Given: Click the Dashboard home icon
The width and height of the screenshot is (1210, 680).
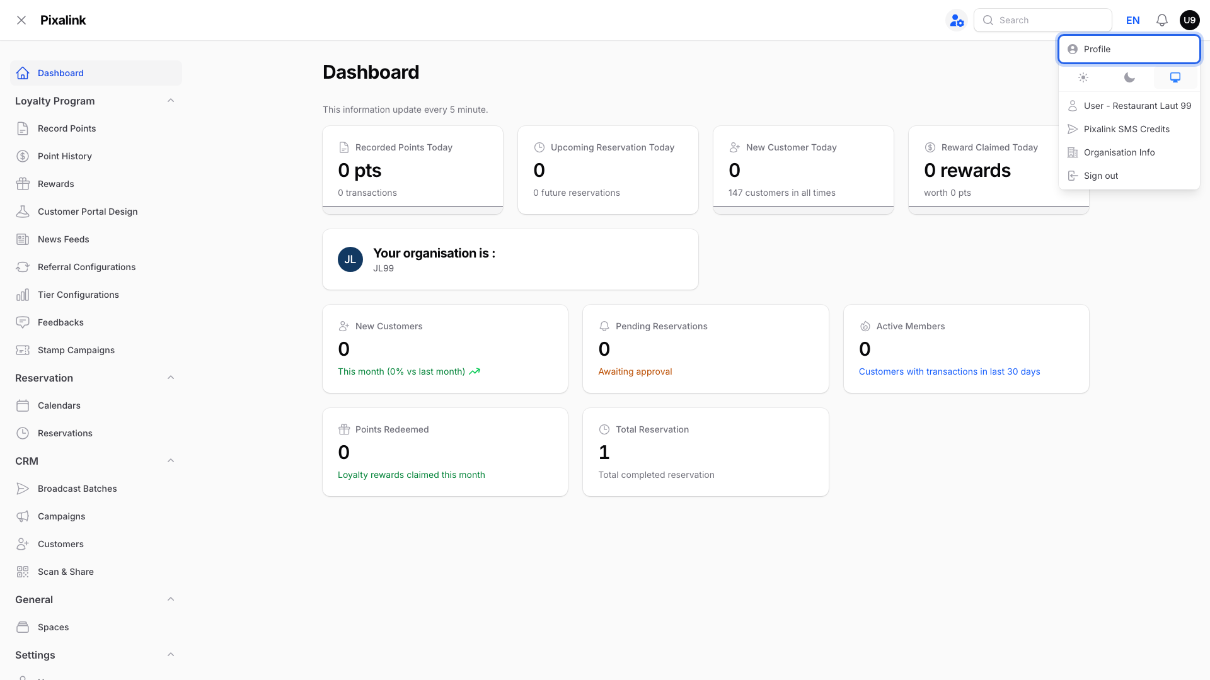Looking at the screenshot, I should pos(23,73).
